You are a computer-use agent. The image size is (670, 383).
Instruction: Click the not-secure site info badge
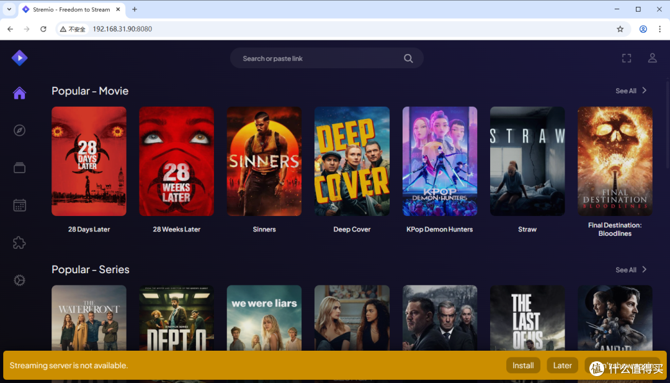point(73,29)
